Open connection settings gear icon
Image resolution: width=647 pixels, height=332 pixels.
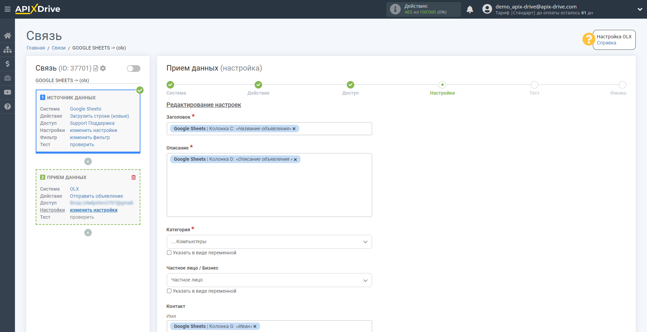pos(103,68)
